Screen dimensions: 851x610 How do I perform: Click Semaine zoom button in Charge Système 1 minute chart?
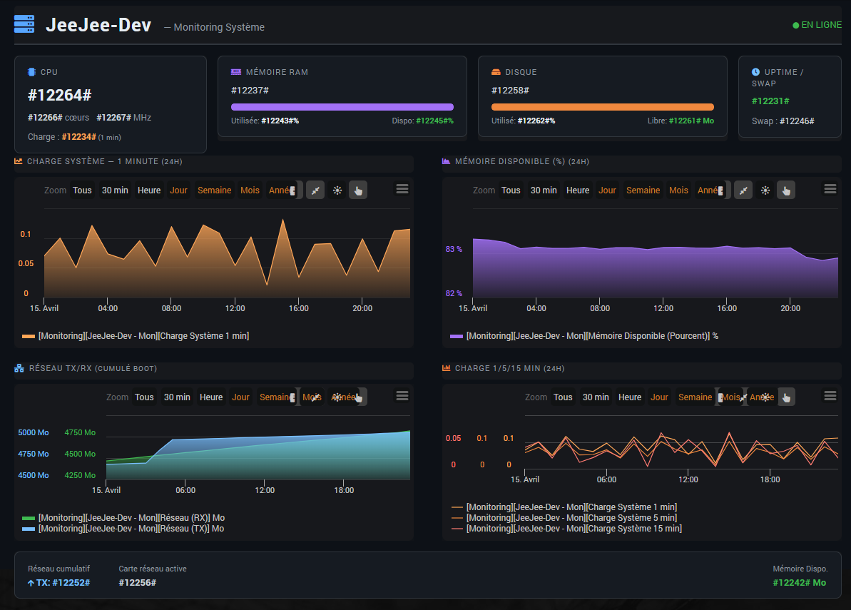[x=214, y=190]
